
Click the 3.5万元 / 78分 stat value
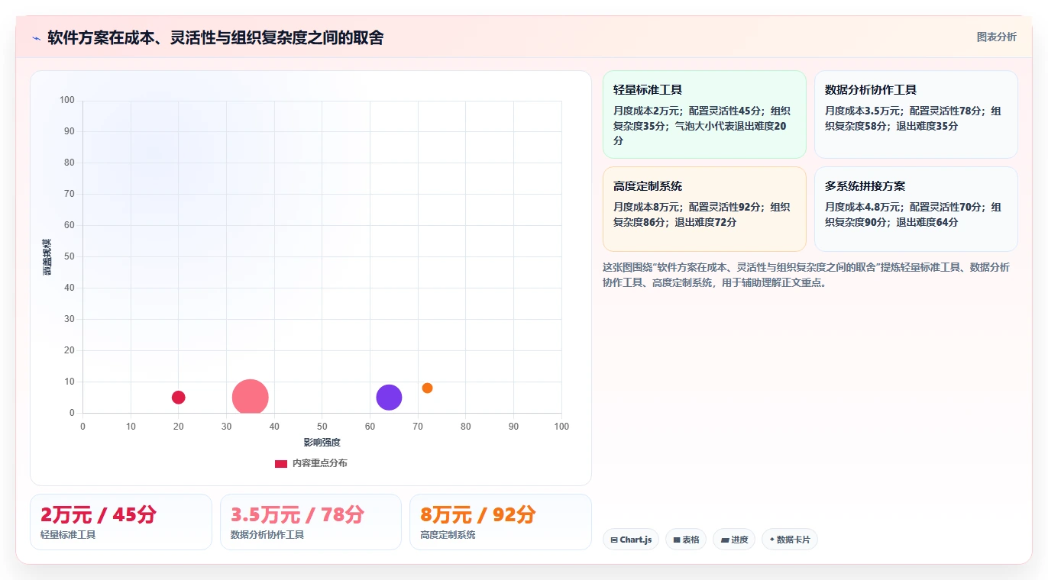(x=298, y=514)
